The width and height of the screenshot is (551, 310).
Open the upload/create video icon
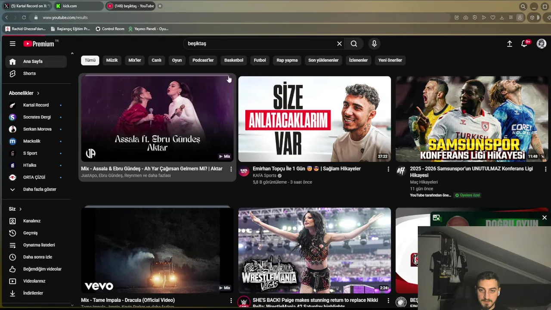point(510,43)
